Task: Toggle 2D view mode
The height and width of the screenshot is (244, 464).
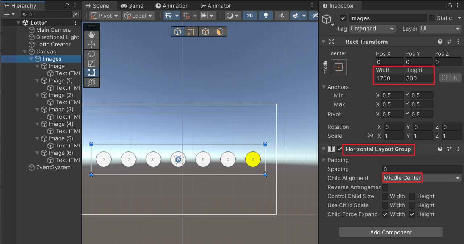Action: click(x=250, y=16)
